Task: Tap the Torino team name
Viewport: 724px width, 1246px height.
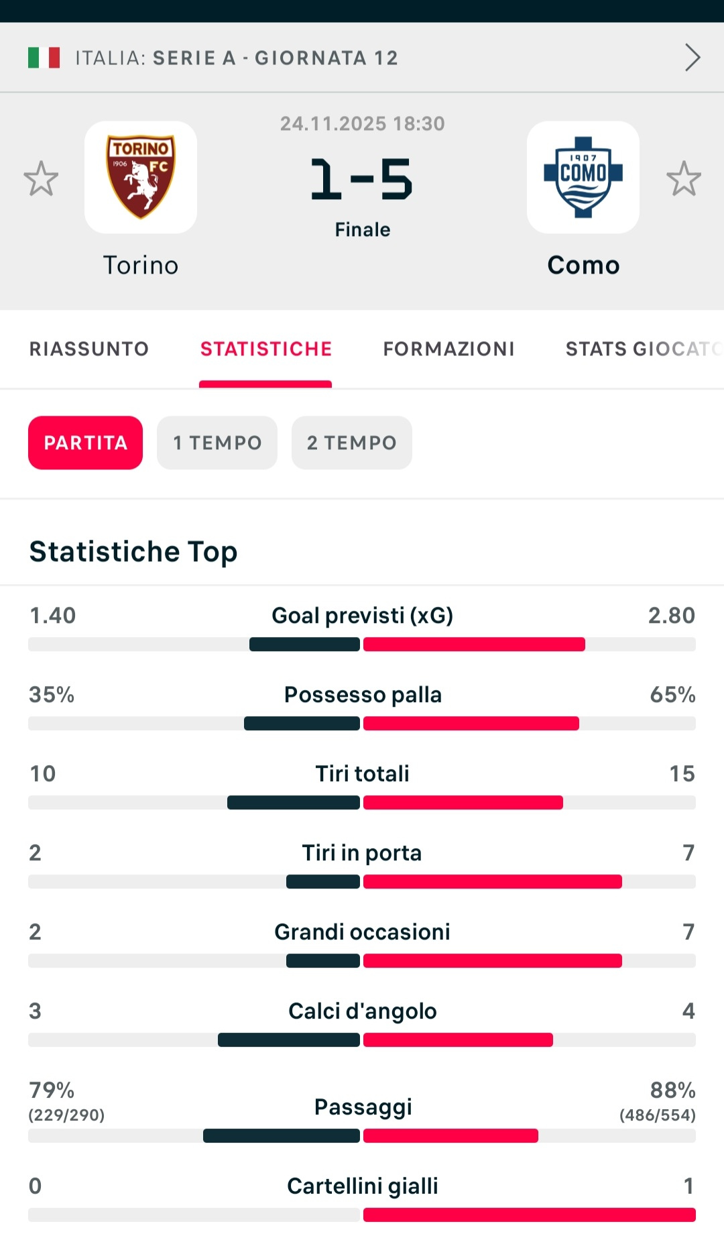Action: [141, 266]
